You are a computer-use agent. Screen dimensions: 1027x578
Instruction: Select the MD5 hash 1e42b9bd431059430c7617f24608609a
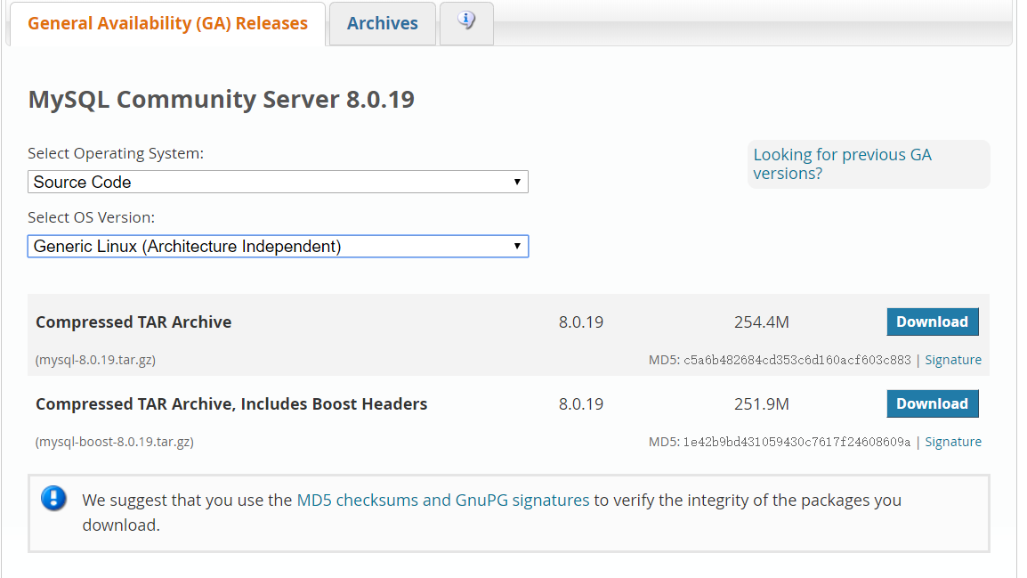coord(797,442)
